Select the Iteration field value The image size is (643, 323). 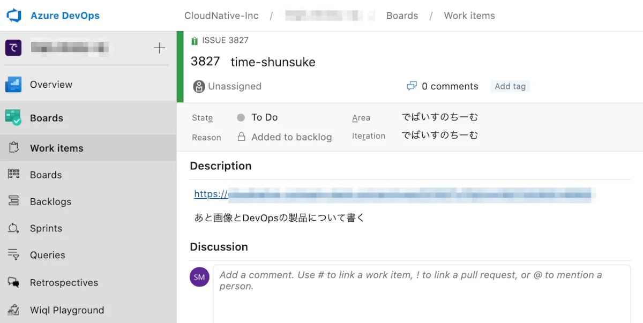click(439, 136)
